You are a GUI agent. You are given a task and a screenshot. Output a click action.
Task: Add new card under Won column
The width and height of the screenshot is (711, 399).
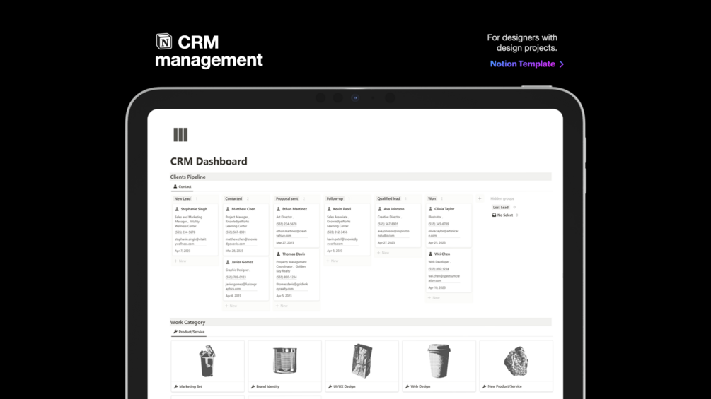click(434, 298)
